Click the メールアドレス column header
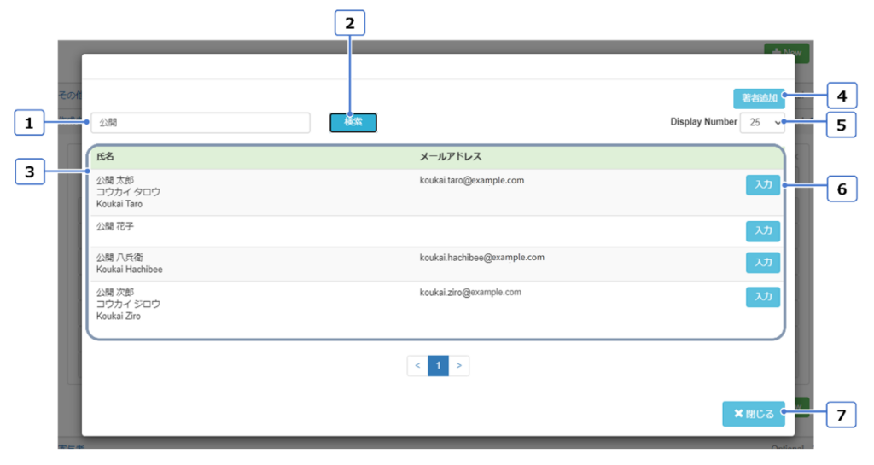This screenshot has width=874, height=465. click(x=452, y=158)
